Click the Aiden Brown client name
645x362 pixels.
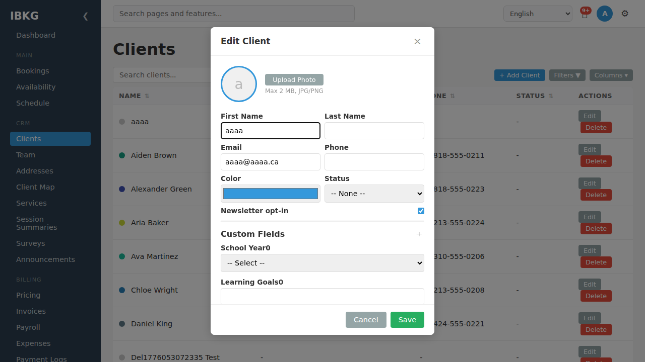[x=154, y=155]
